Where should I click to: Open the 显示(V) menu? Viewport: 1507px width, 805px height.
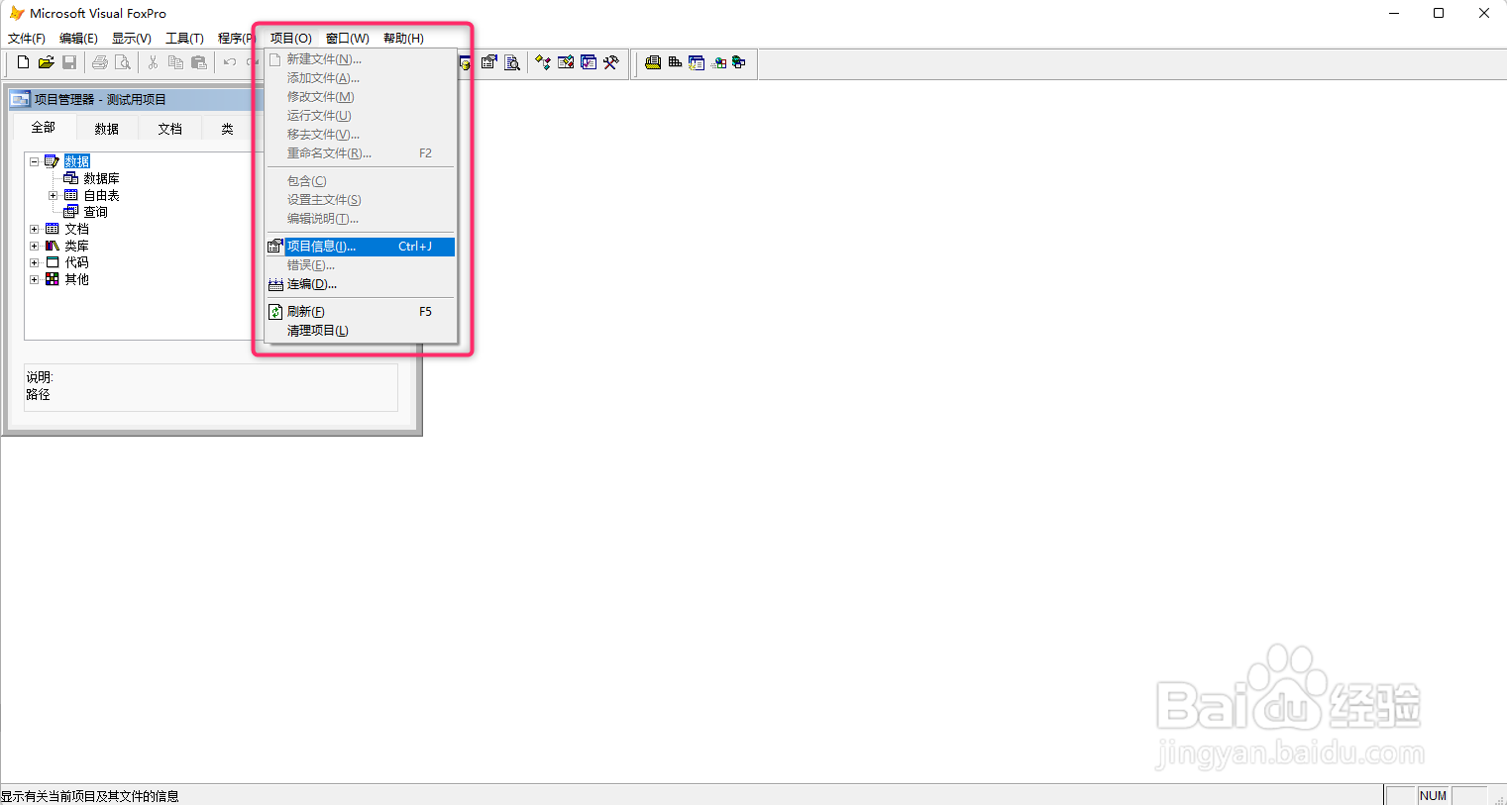pos(132,38)
